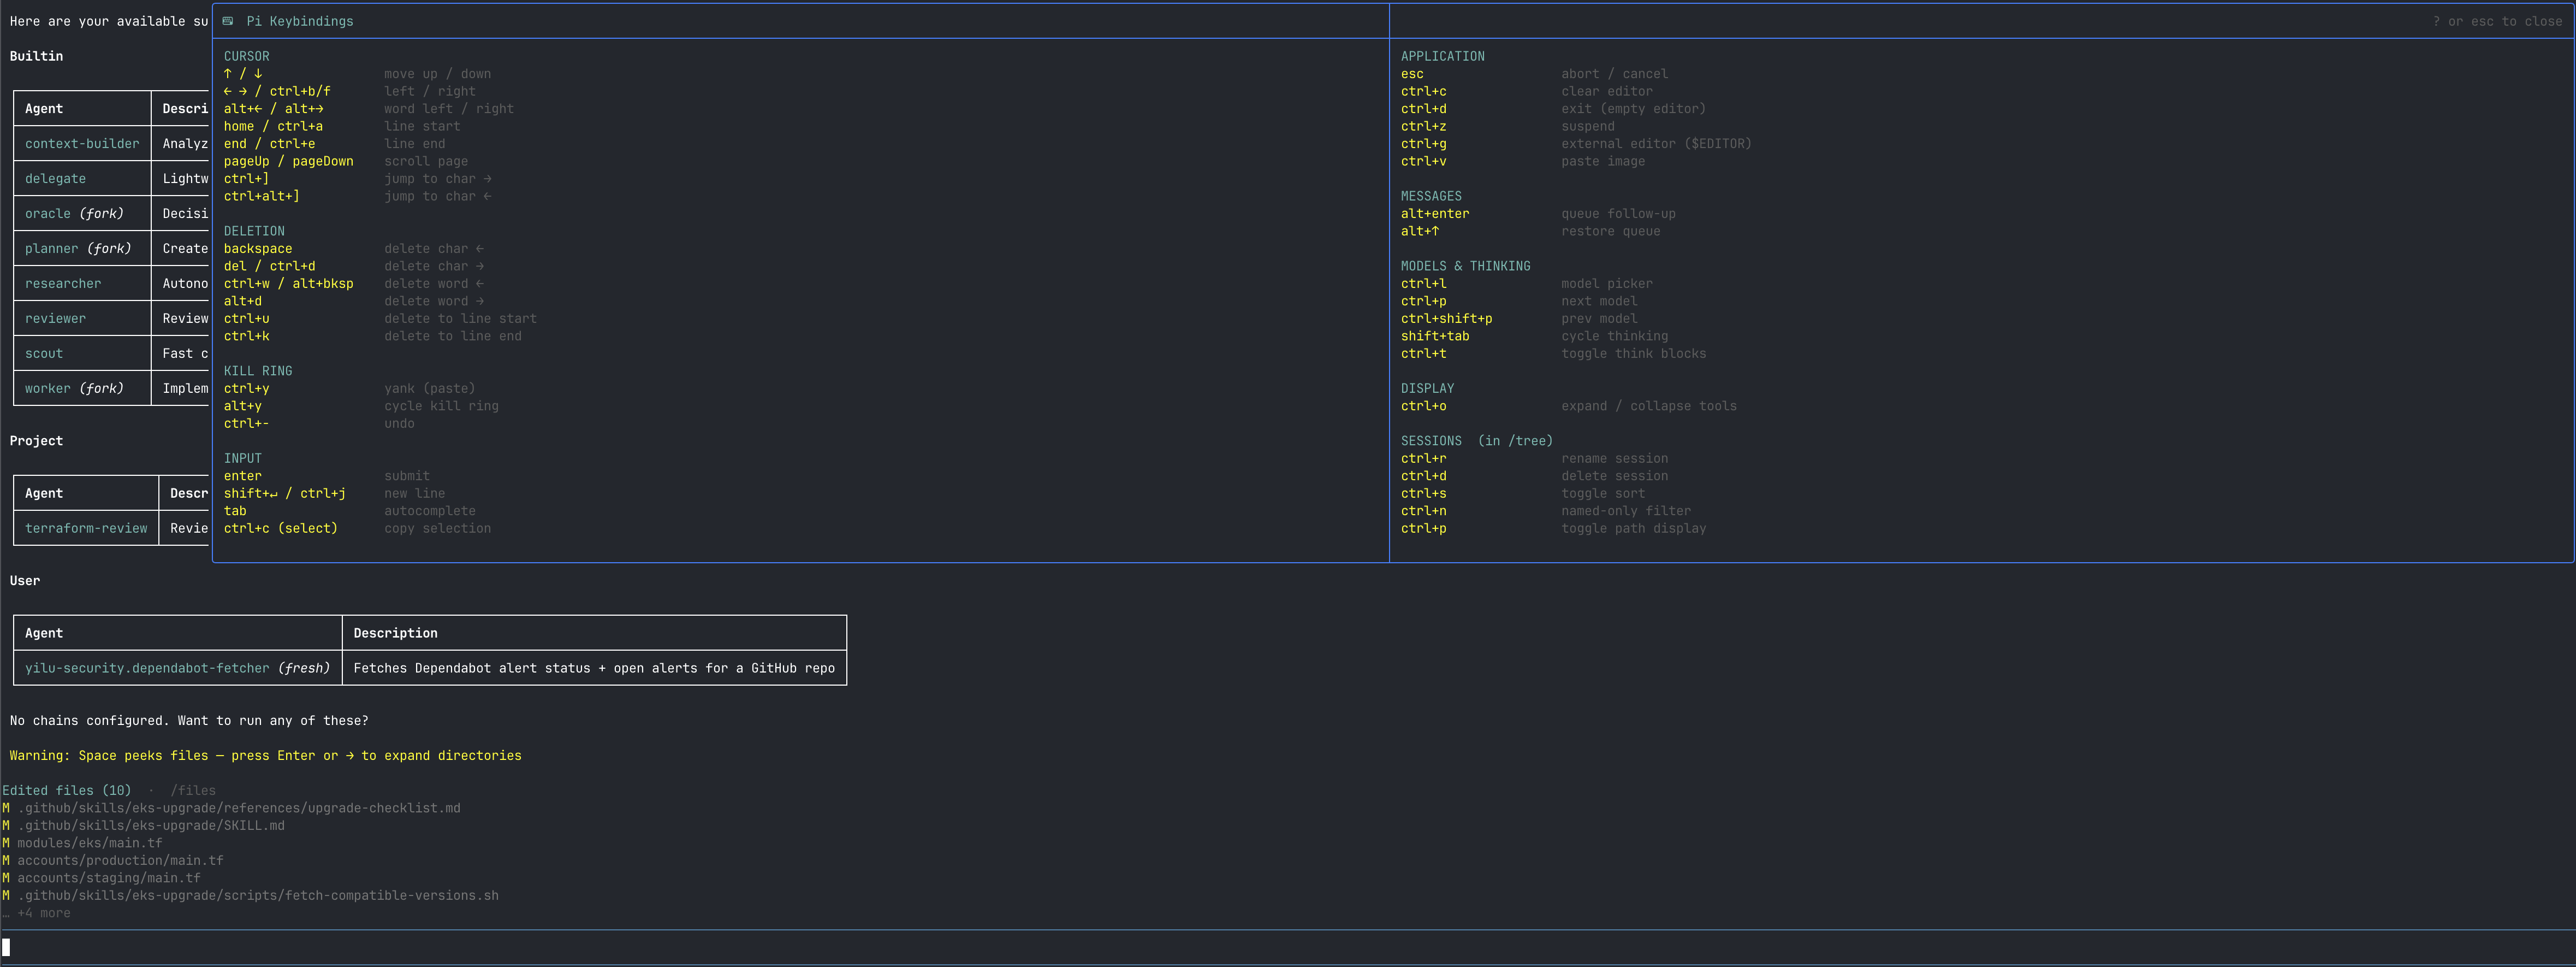Open .github/skills/eks-upgrade/SKILL.md file entry

tap(151, 826)
